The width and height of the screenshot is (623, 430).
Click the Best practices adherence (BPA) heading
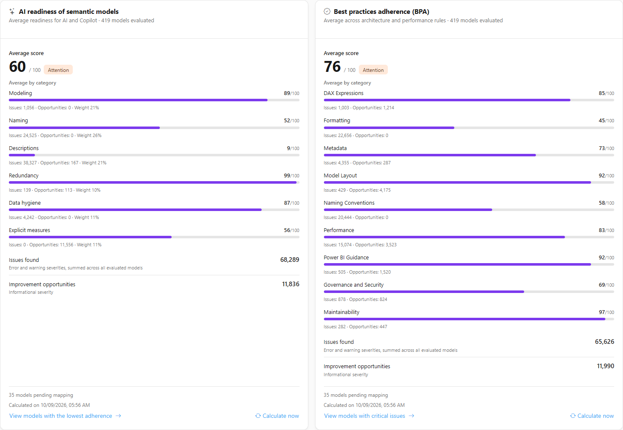tap(382, 12)
